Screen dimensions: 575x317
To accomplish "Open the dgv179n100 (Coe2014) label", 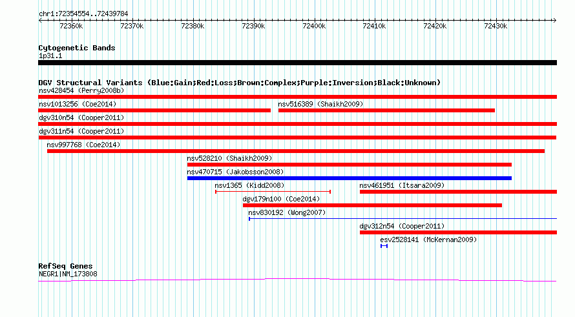I will (x=281, y=199).
